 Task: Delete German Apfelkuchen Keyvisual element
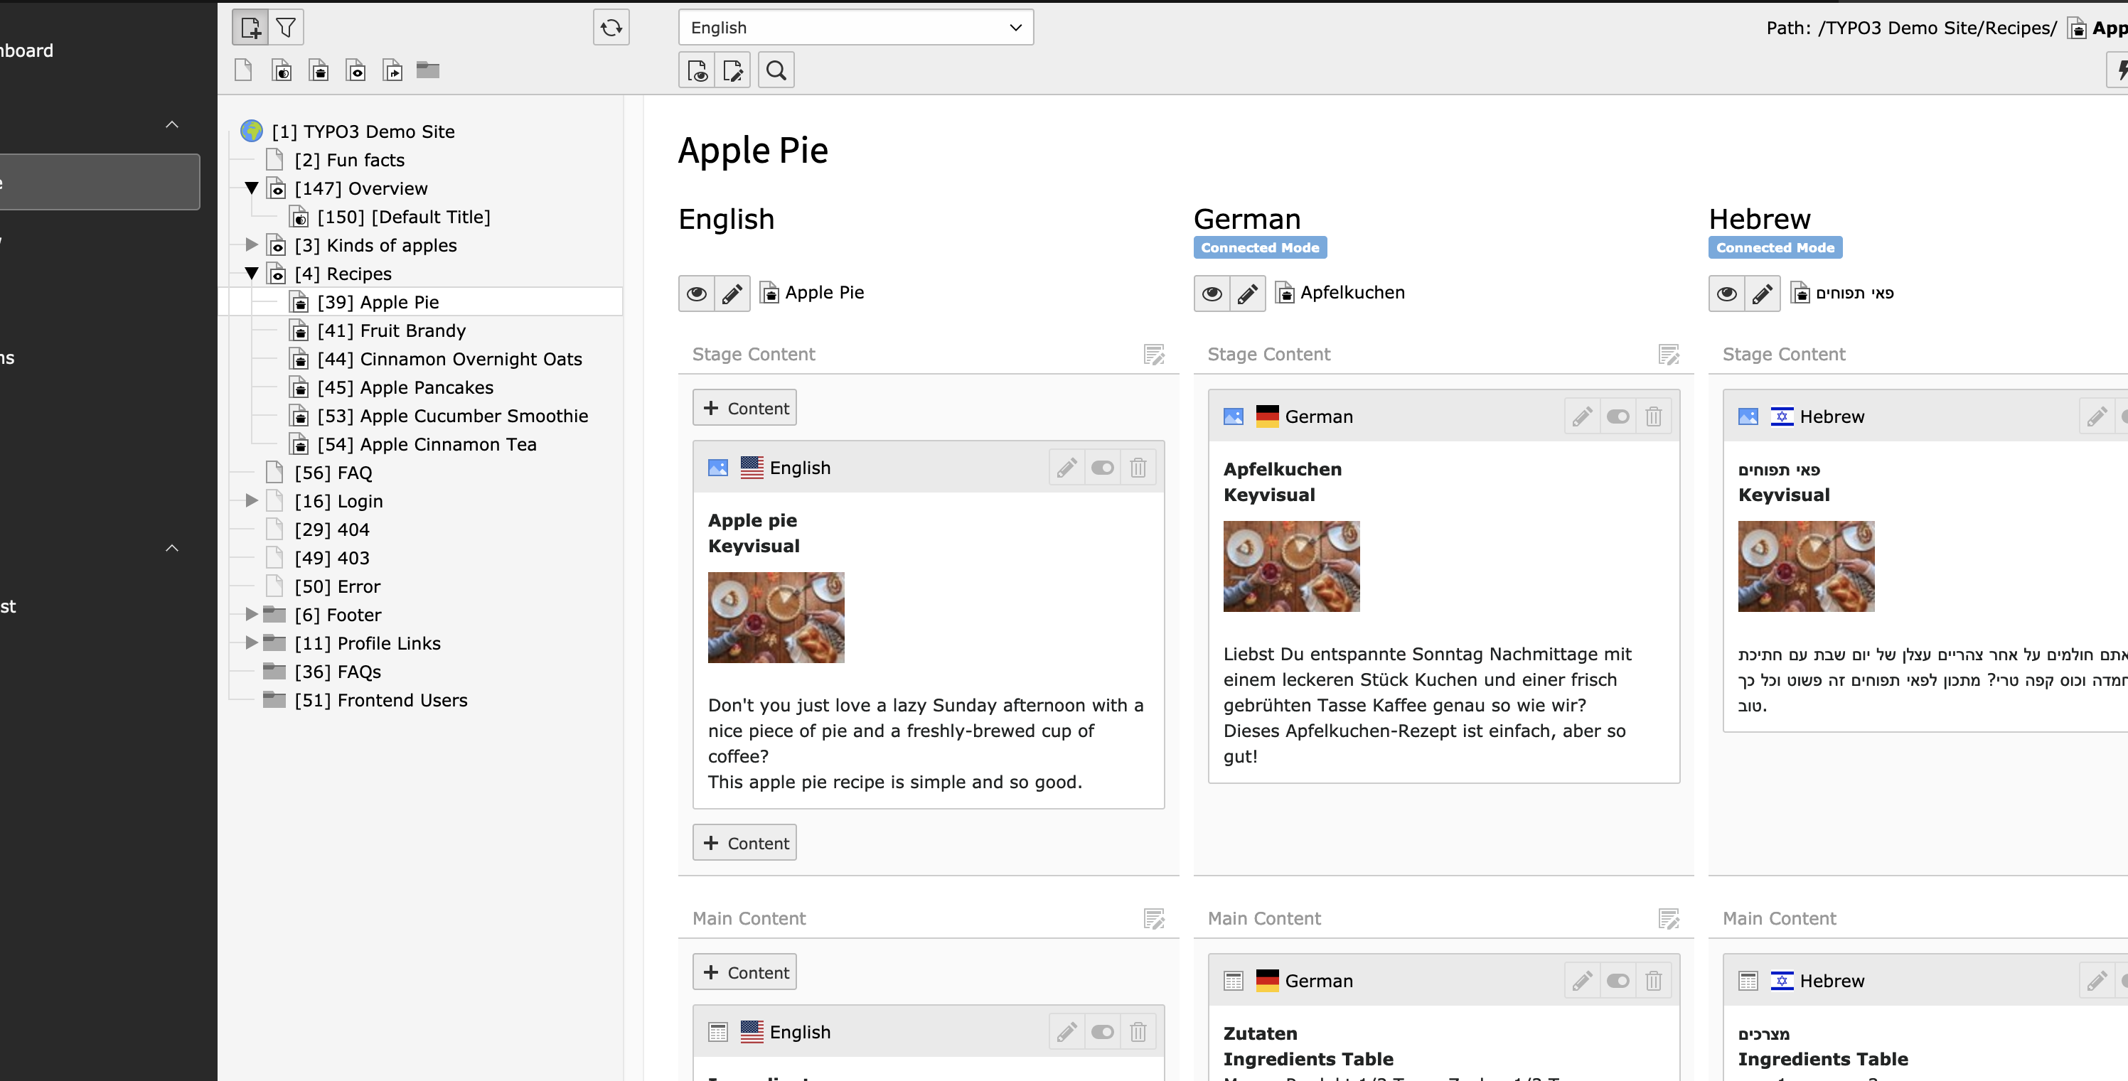(1653, 416)
